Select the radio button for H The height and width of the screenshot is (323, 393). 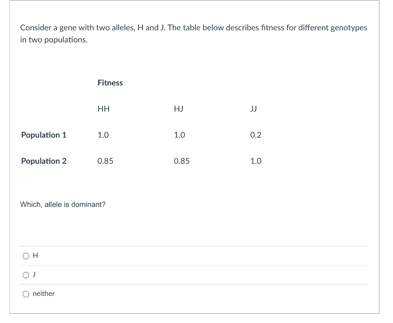click(x=26, y=256)
